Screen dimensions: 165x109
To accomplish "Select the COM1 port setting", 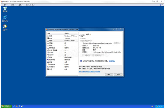I will [x=62, y=52].
